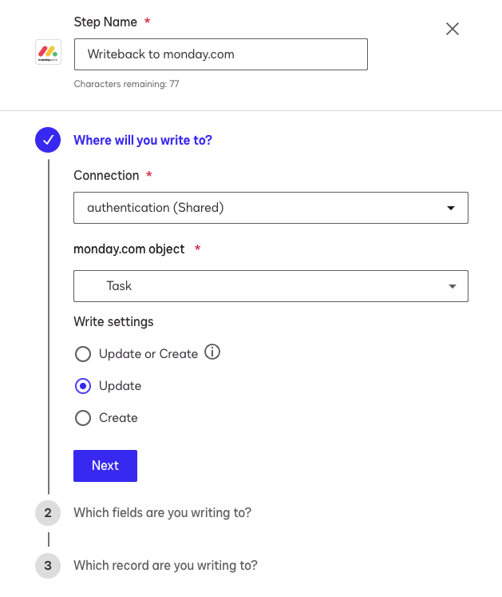The width and height of the screenshot is (502, 597).
Task: Click the step 2 number circle
Action: (48, 513)
